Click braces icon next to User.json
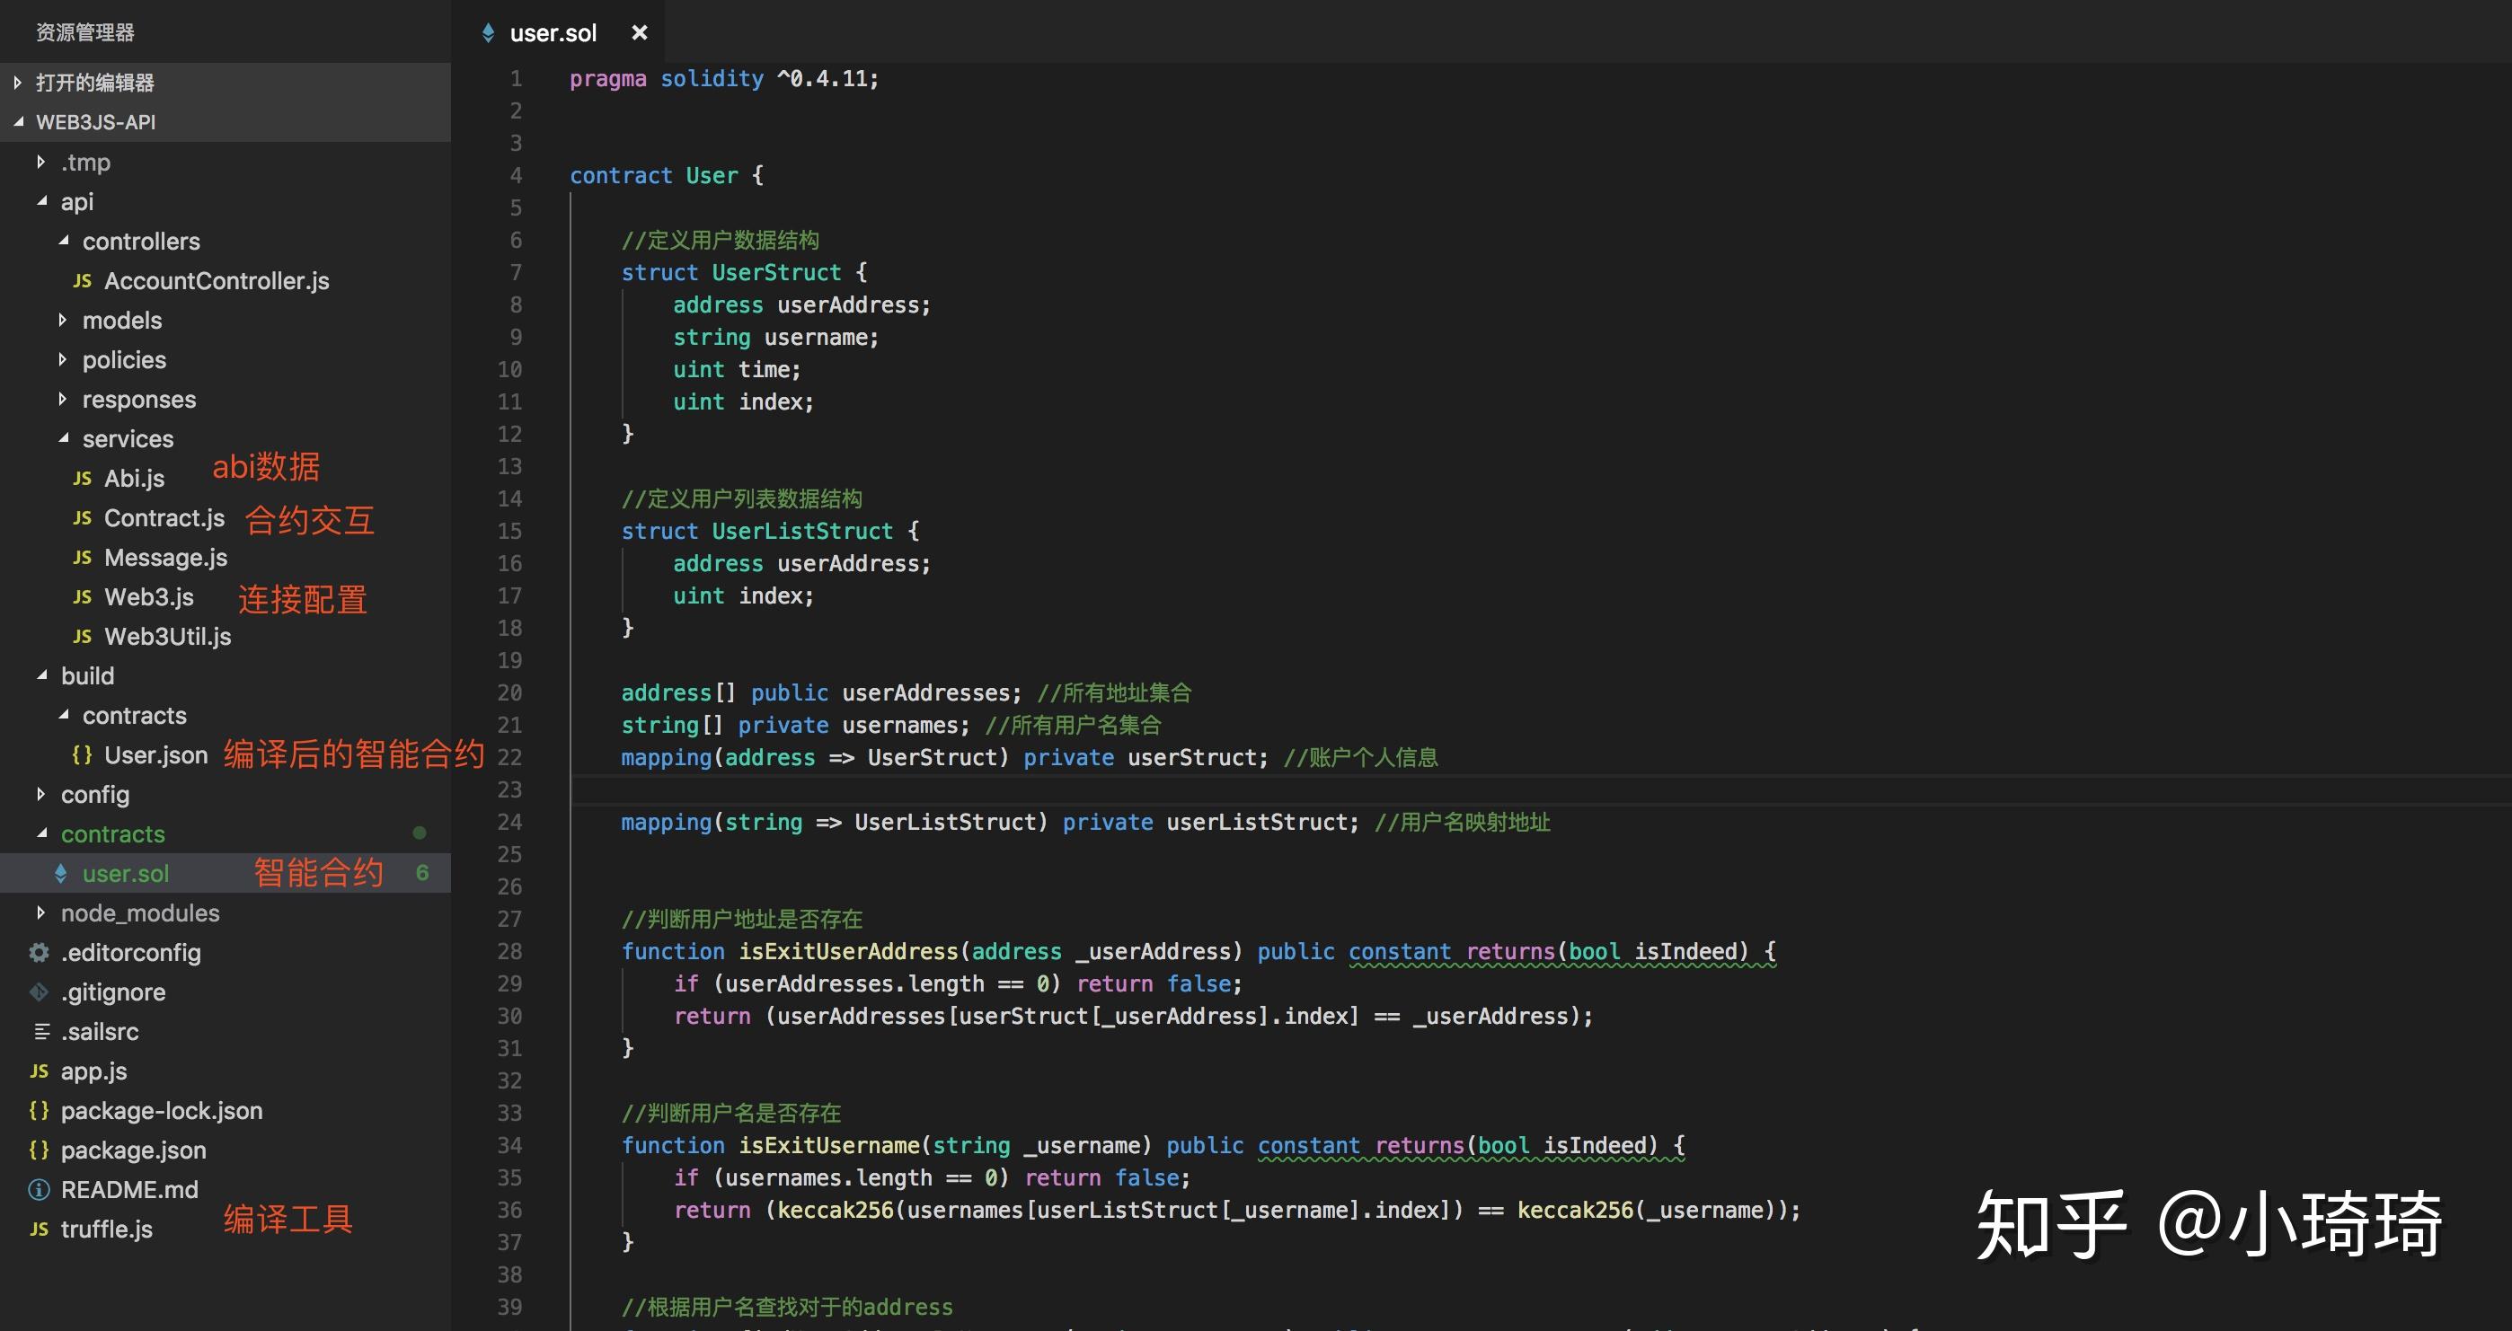 [x=82, y=754]
